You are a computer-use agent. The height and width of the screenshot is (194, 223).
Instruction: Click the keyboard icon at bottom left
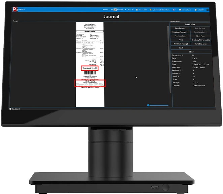10,109
